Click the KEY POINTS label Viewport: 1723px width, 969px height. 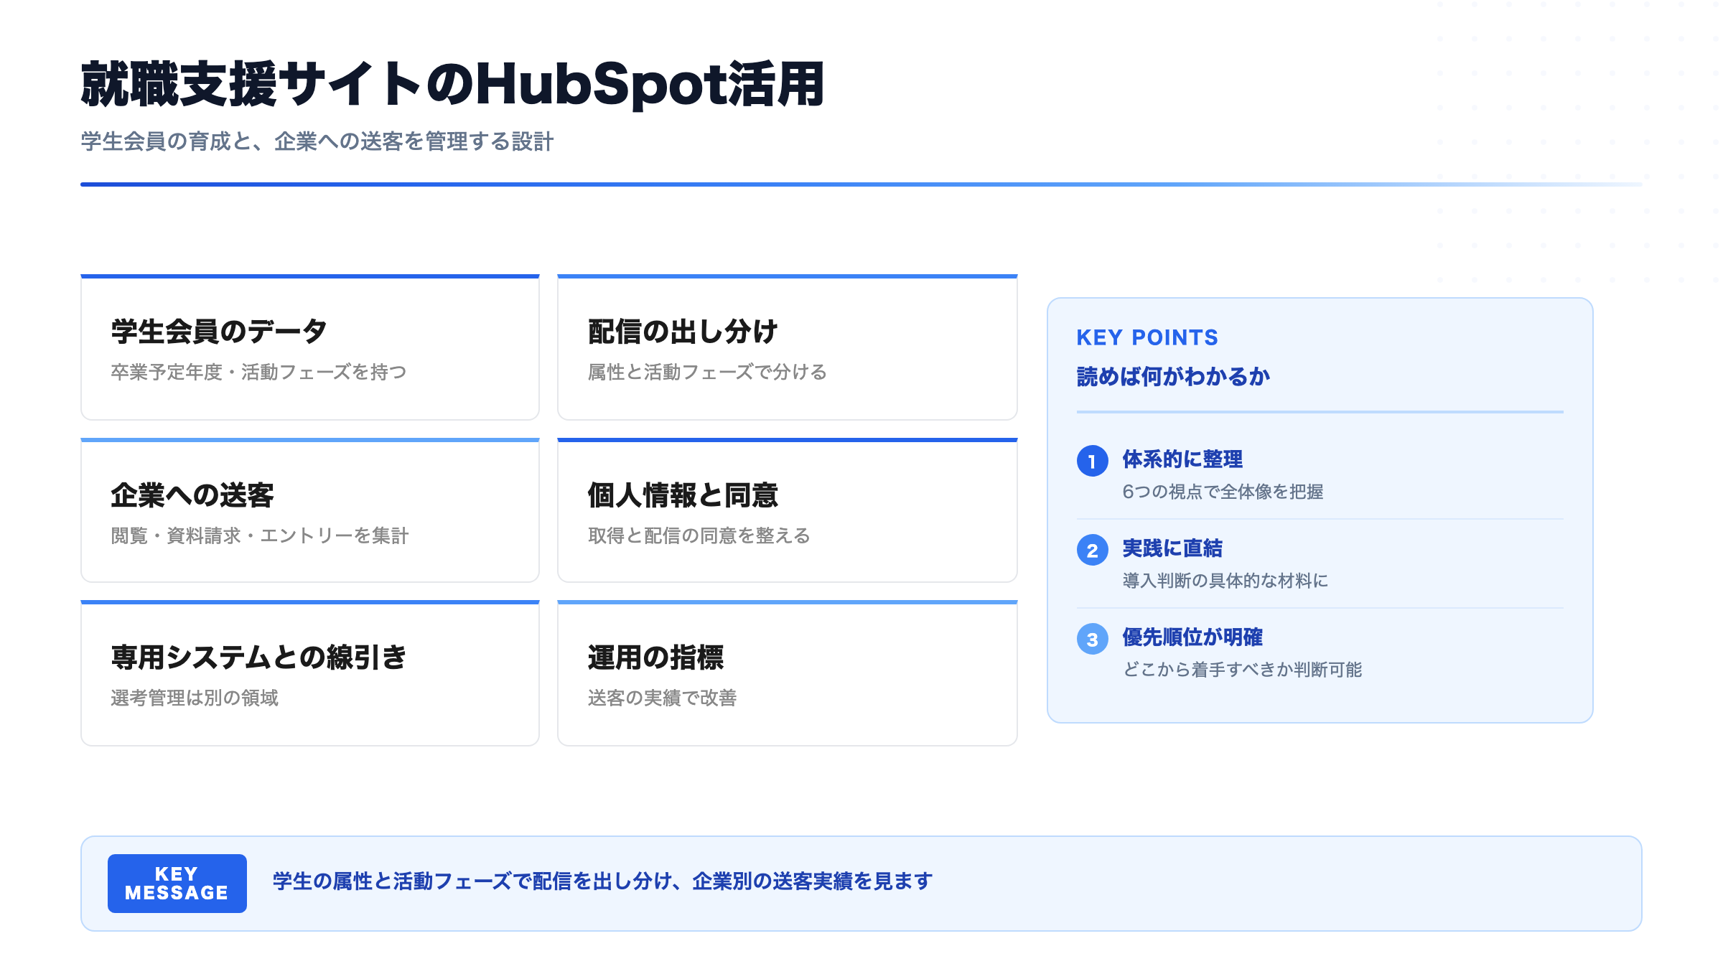point(1147,337)
